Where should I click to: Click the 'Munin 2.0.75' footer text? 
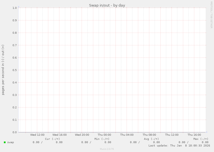[107, 149]
